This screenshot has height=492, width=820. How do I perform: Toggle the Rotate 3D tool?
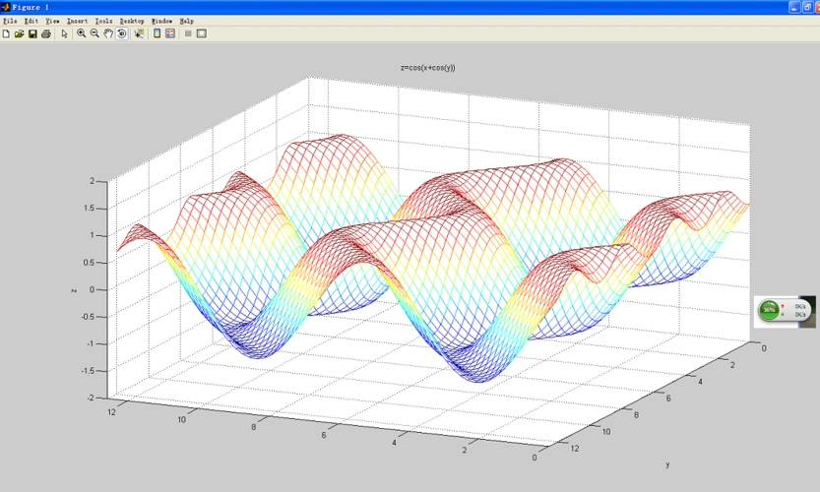pyautogui.click(x=121, y=33)
